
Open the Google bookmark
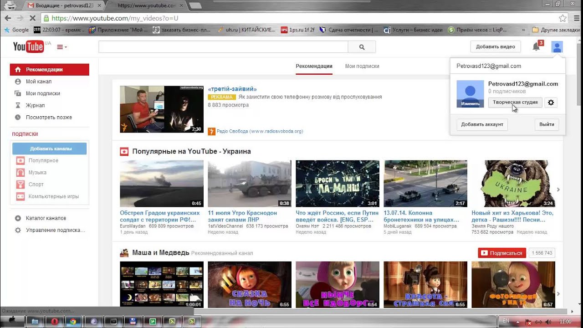pyautogui.click(x=16, y=30)
